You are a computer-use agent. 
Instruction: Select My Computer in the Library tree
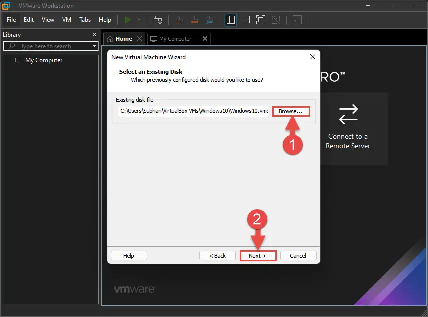point(39,60)
